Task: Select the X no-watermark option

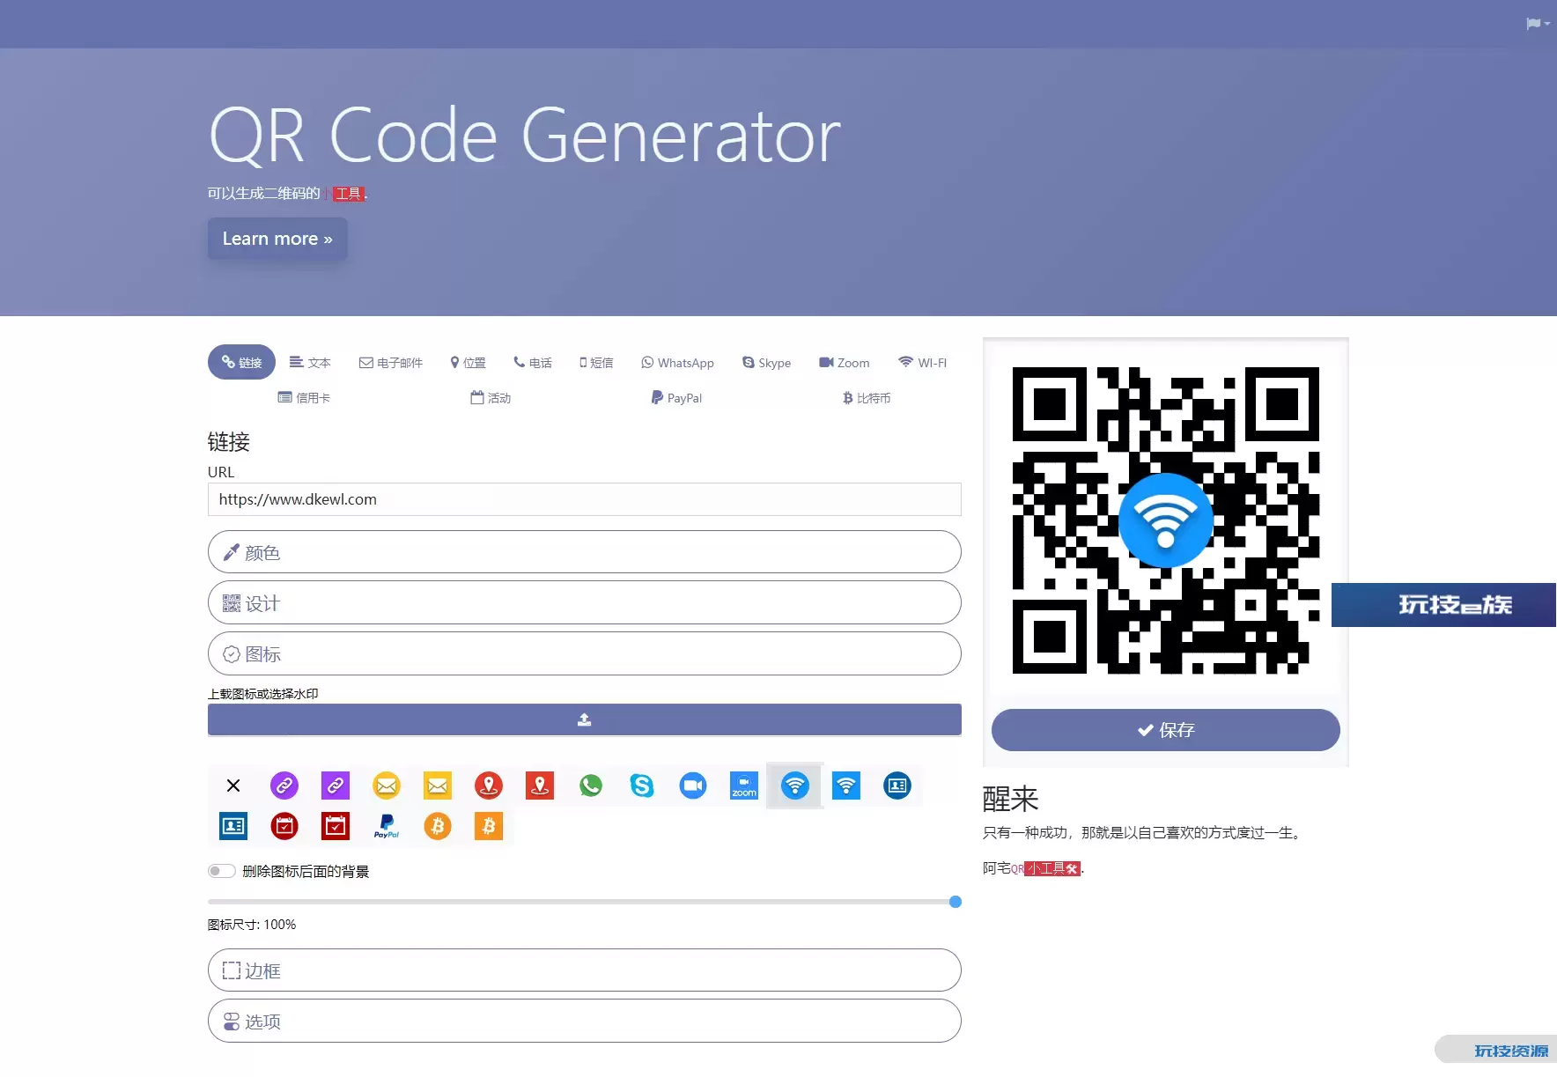Action: pyautogui.click(x=233, y=786)
